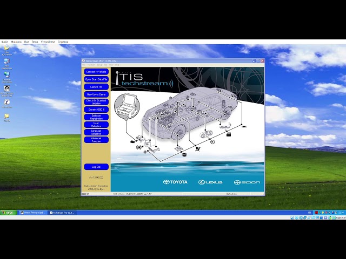Click the status bar VIM interface text
Viewport: 346px width, 259px height.
click(x=132, y=194)
